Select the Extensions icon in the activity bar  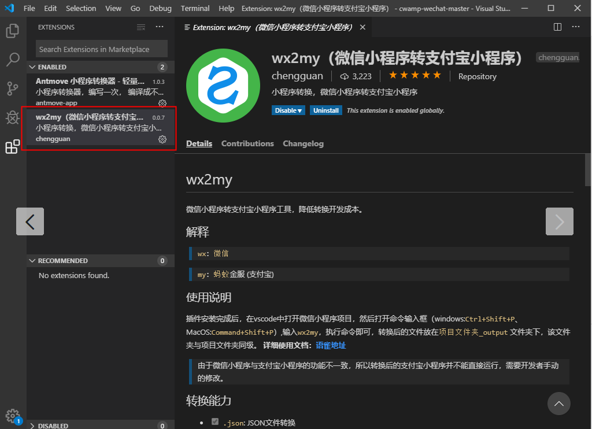(12, 147)
